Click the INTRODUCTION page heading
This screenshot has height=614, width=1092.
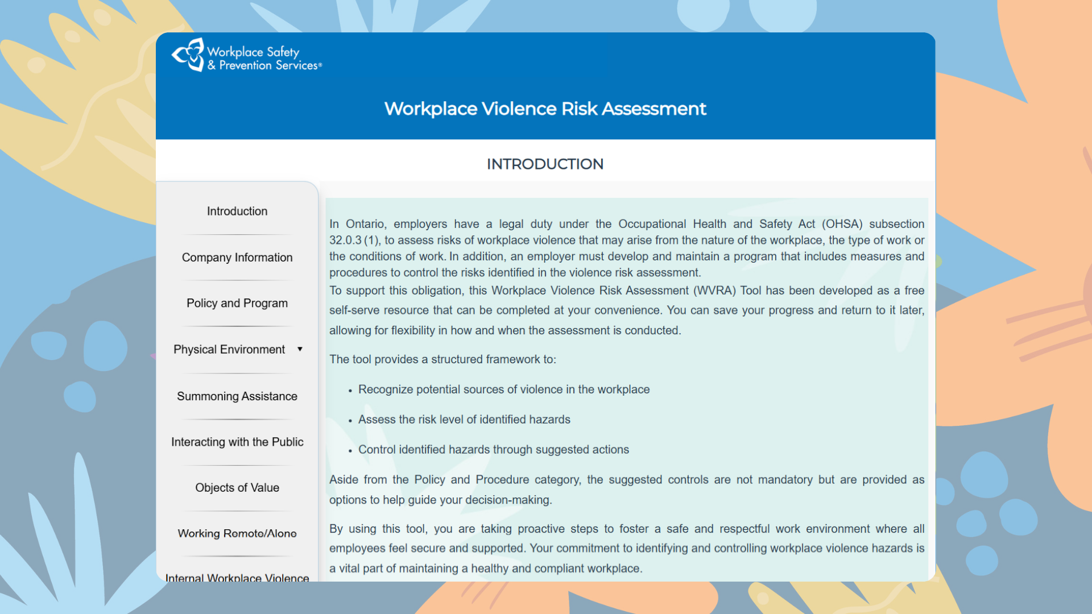544,164
